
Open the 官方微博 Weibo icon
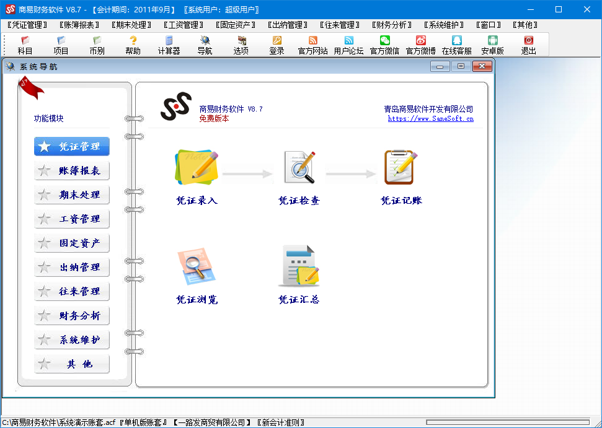tap(421, 45)
